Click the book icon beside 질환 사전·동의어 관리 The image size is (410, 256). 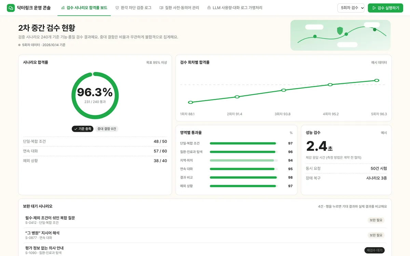click(x=161, y=8)
